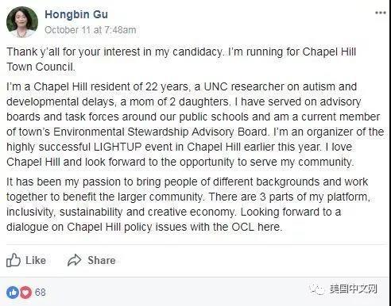Open the October 11 at 7:48am timestamp

[91, 30]
